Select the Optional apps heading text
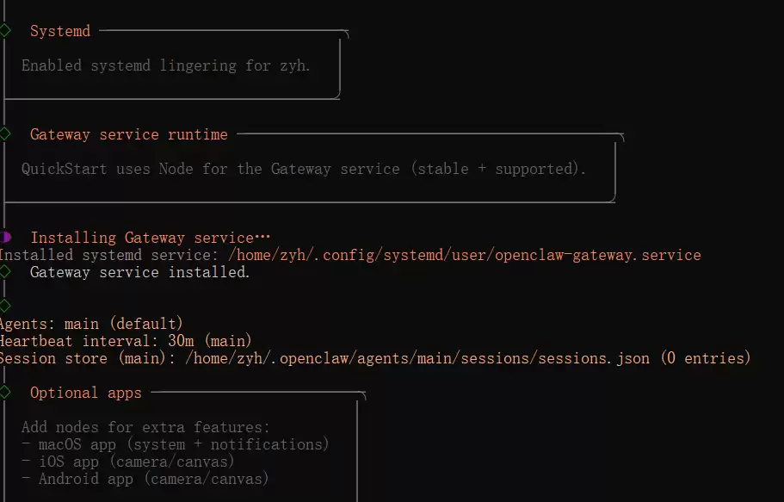 click(85, 393)
